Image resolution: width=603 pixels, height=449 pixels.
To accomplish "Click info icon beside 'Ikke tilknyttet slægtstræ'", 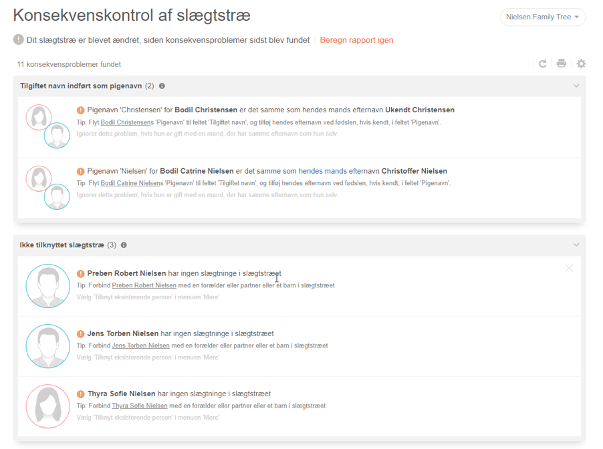I will [124, 245].
